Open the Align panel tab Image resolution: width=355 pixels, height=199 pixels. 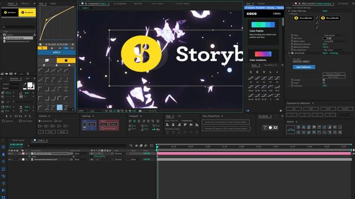(169, 116)
